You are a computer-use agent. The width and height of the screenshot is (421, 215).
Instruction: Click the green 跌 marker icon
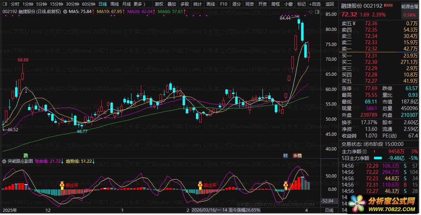point(26,155)
